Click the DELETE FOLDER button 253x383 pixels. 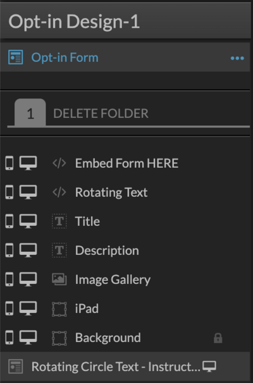[101, 114]
